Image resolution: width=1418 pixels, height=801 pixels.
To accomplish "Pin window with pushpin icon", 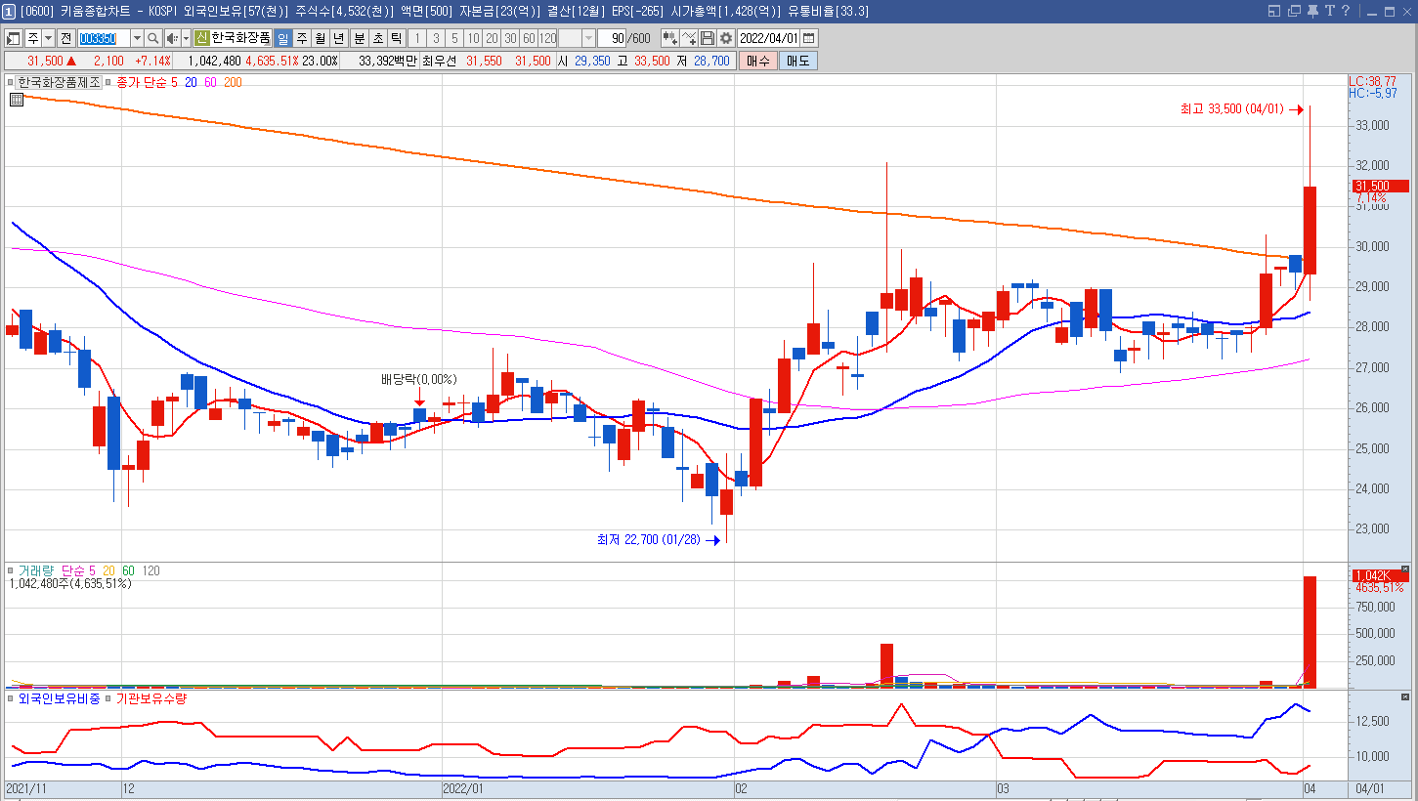I will [1312, 11].
